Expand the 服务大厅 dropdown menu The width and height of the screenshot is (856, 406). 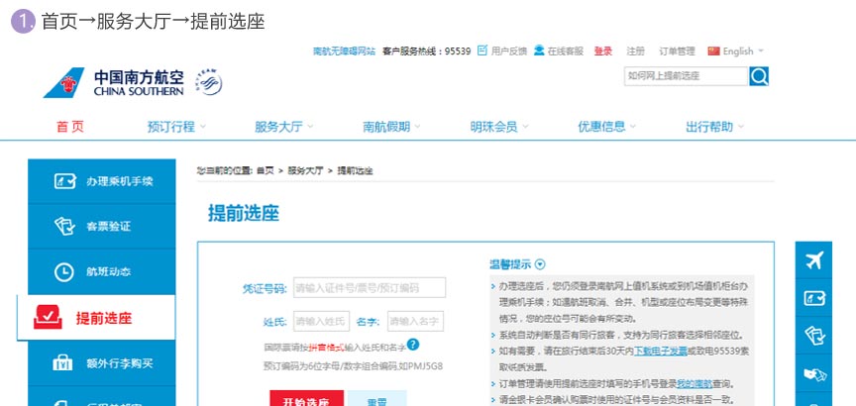[284, 127]
